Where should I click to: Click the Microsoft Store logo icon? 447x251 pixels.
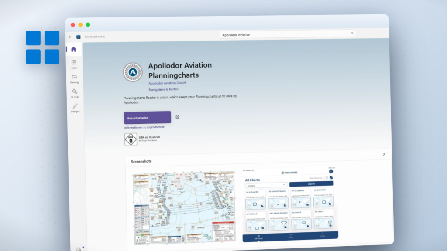(x=79, y=37)
